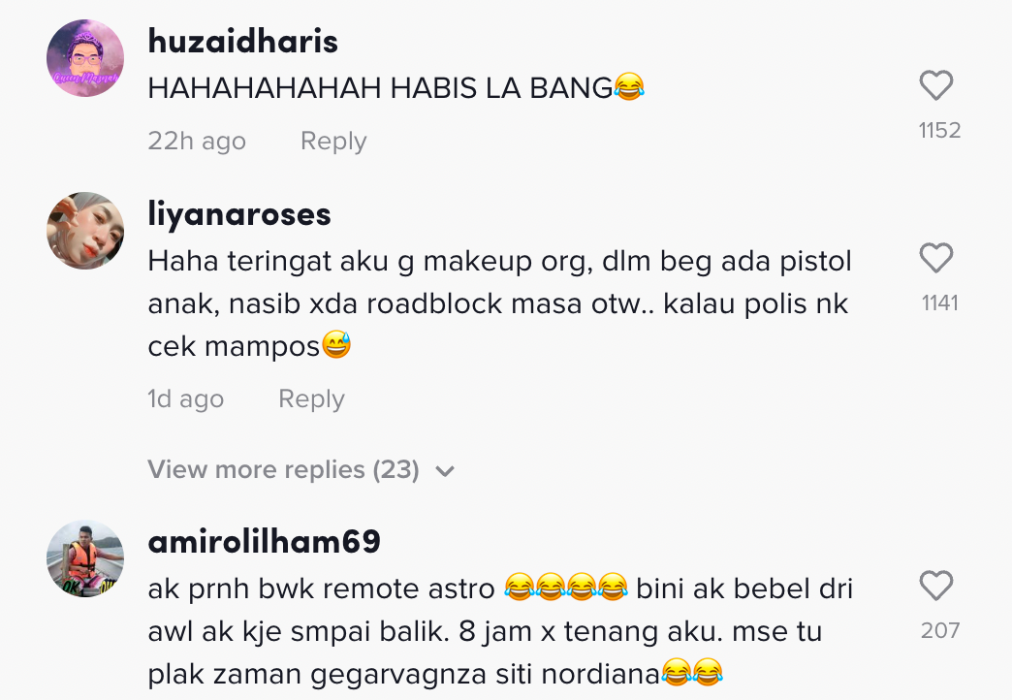Click View more replies (23)
1012x700 pixels.
(283, 469)
